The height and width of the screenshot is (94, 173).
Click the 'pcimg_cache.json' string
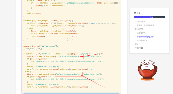point(92,74)
